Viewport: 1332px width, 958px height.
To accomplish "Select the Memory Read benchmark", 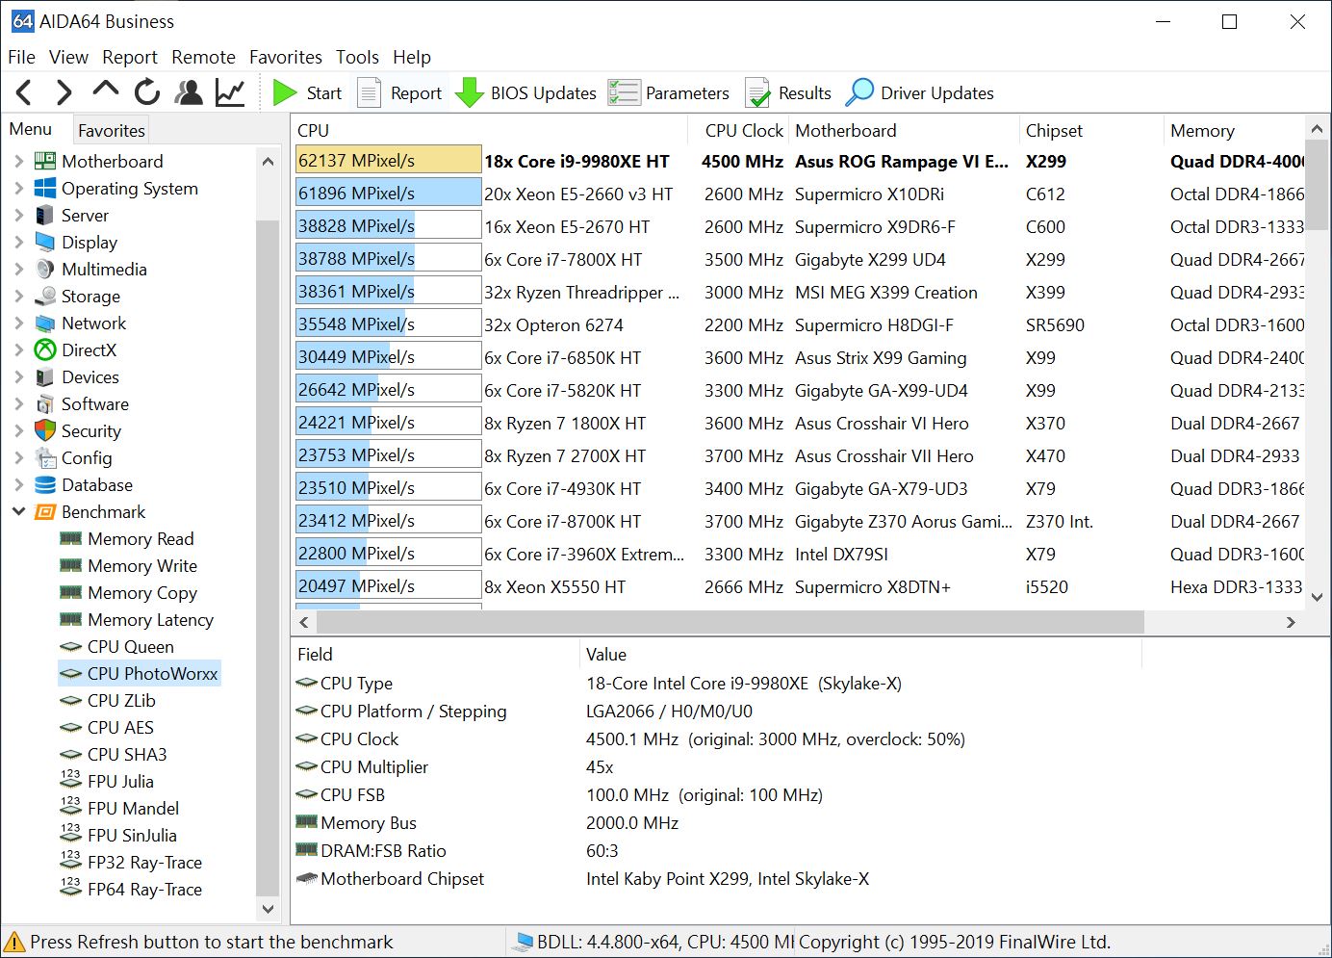I will 141,538.
